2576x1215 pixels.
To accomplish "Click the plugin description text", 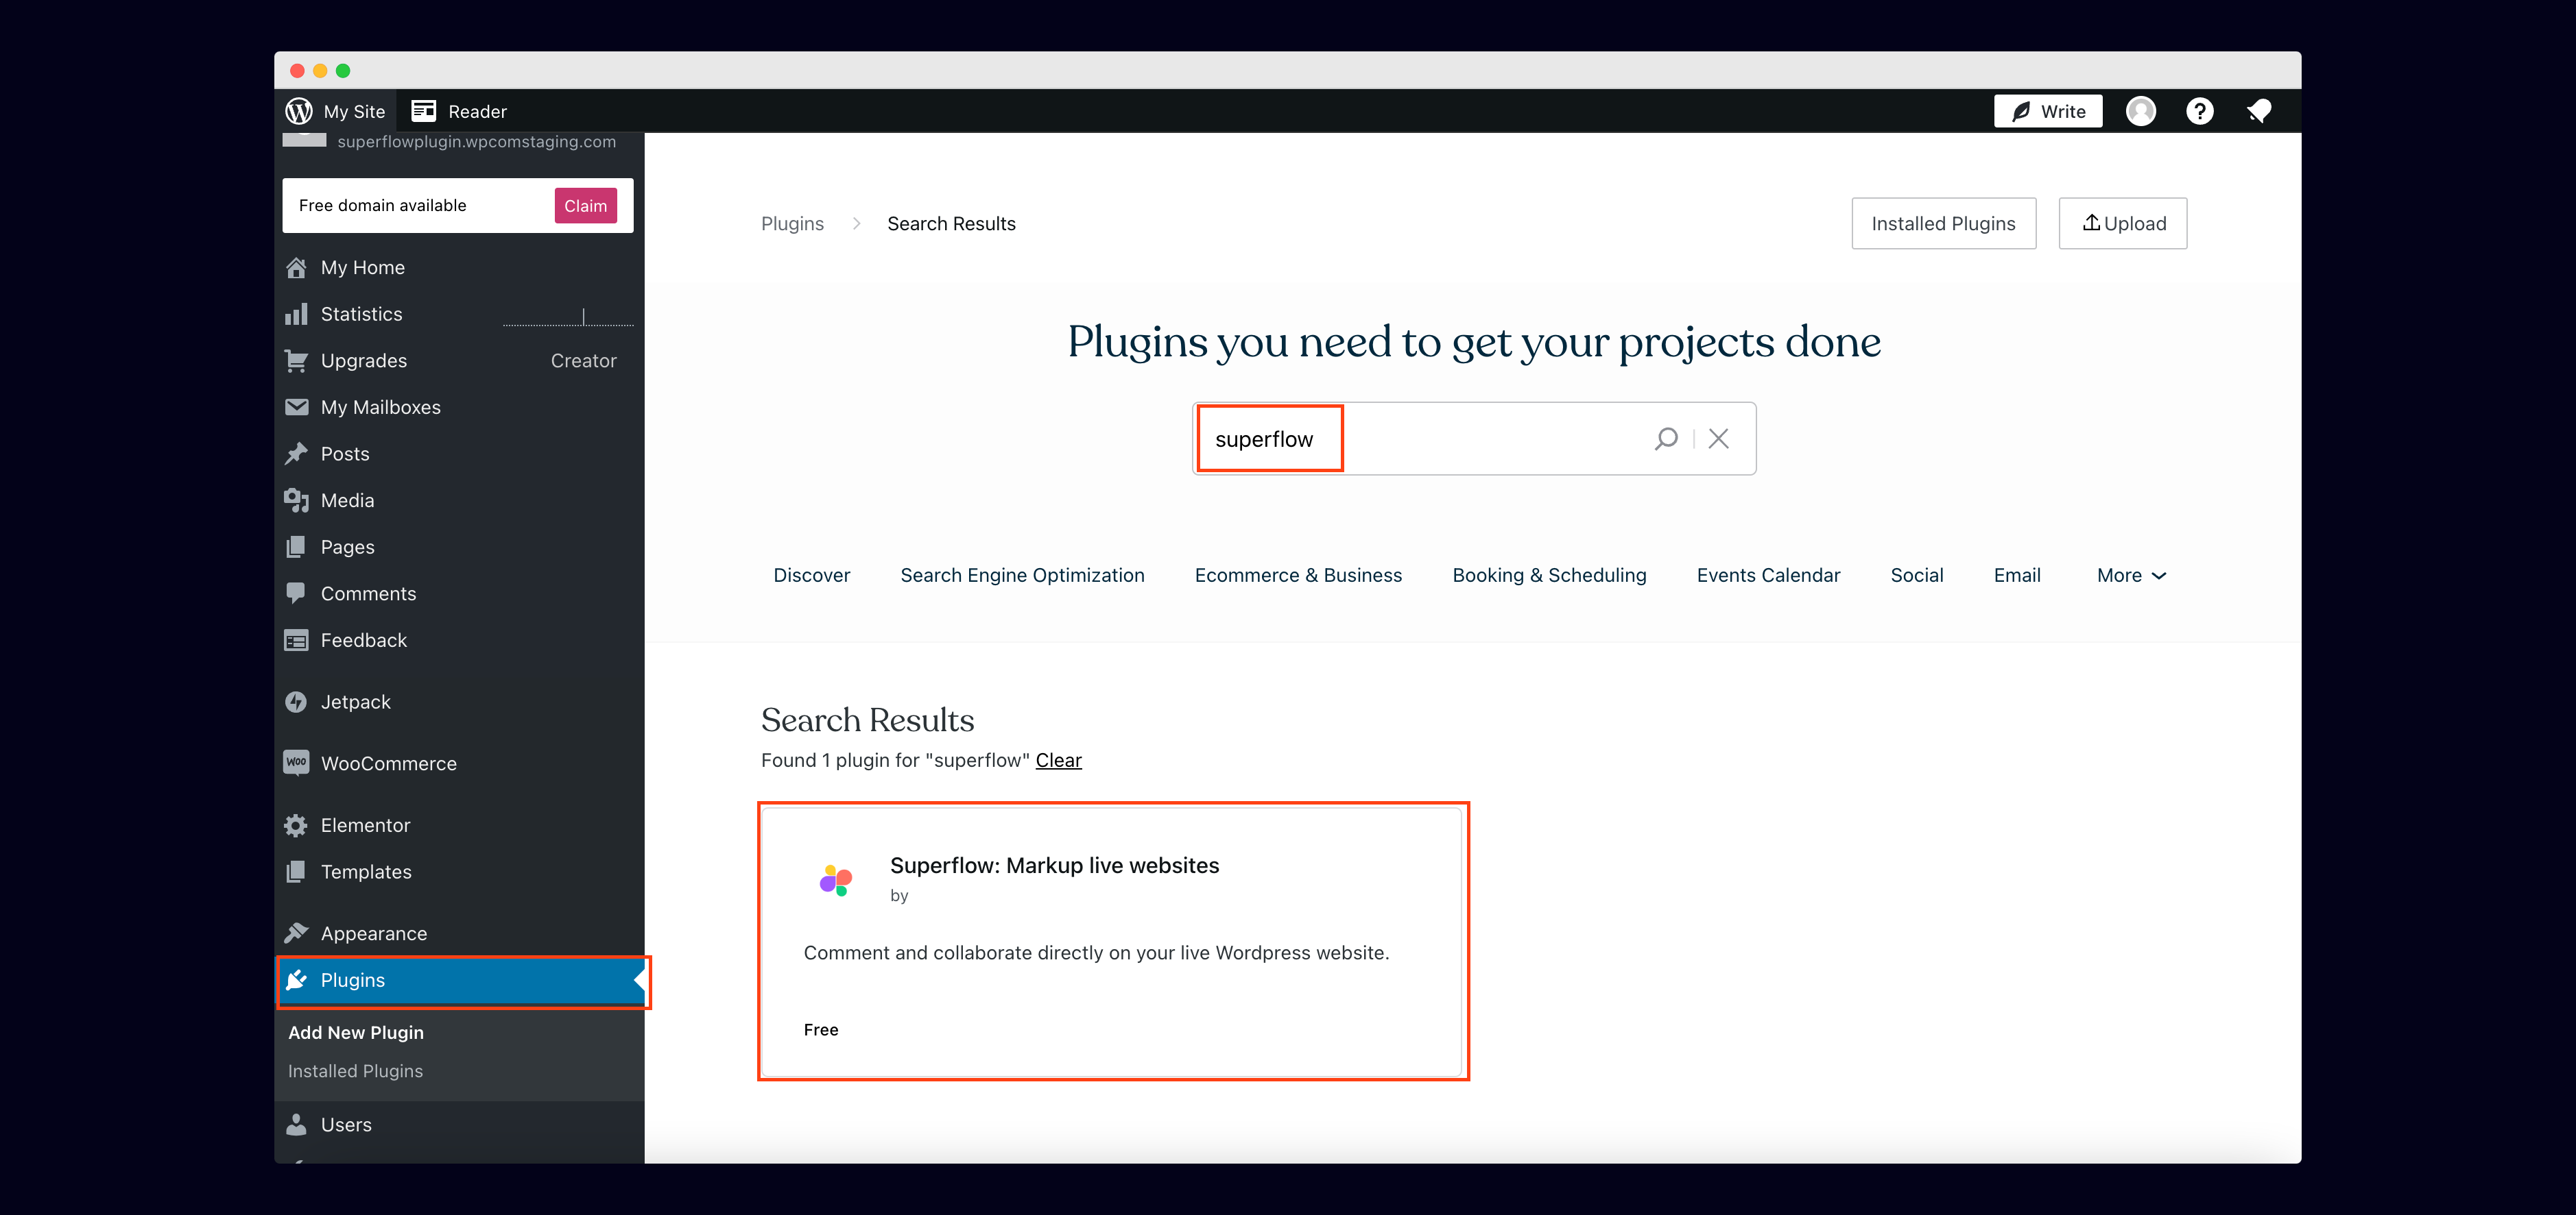I will pyautogui.click(x=1096, y=953).
